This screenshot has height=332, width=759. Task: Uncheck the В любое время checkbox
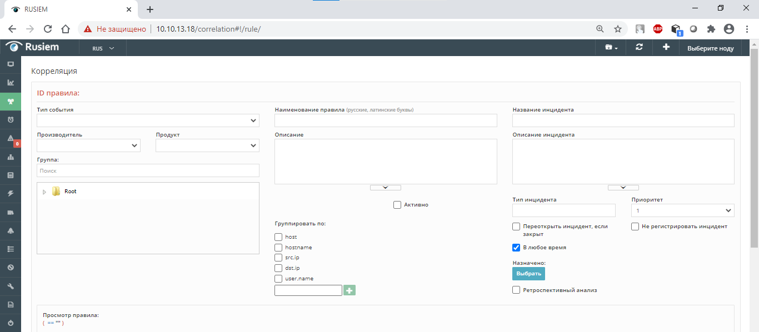(x=516, y=248)
